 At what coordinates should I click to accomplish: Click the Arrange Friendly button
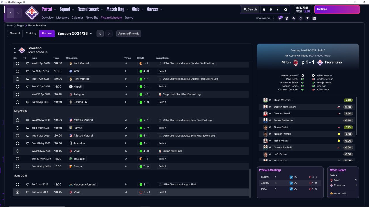(129, 34)
